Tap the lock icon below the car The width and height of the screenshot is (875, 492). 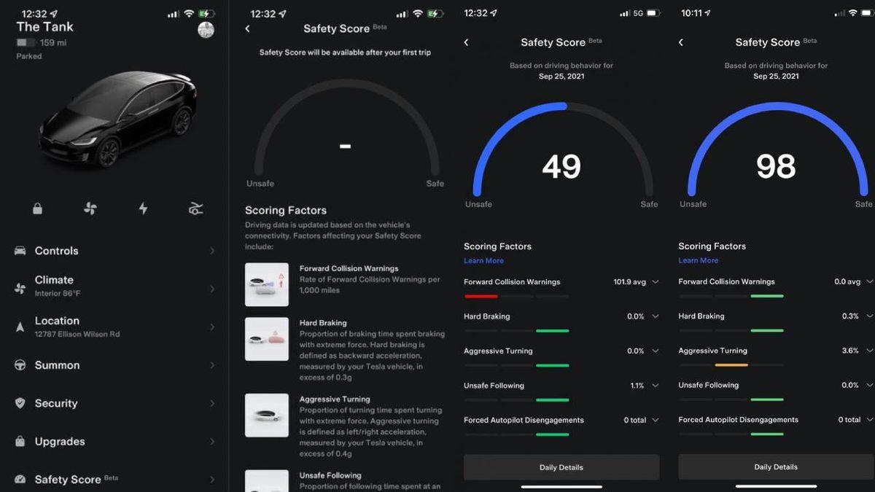pyautogui.click(x=37, y=209)
